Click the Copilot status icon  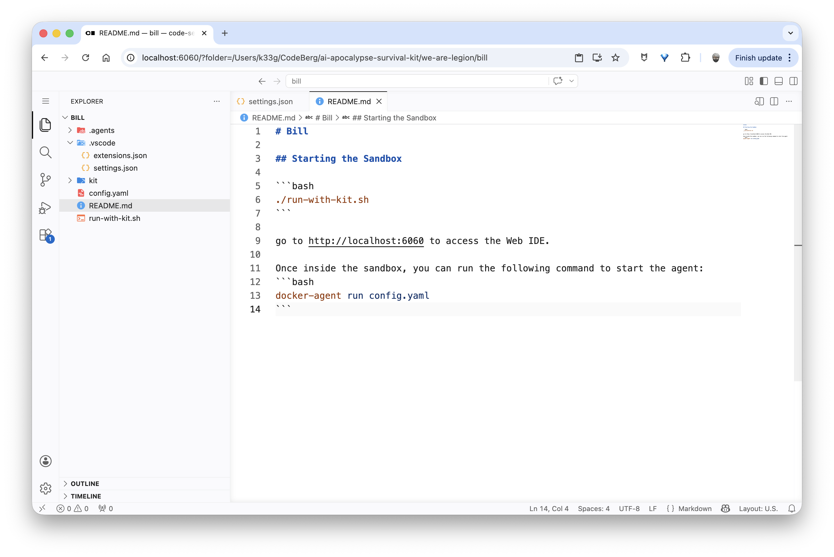click(725, 509)
